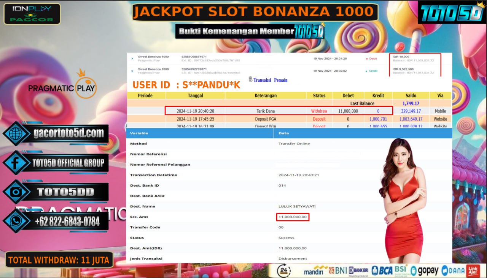Viewport: 487px width, 278px height.
Task: Click the Instagram camera icon
Action: click(x=16, y=192)
